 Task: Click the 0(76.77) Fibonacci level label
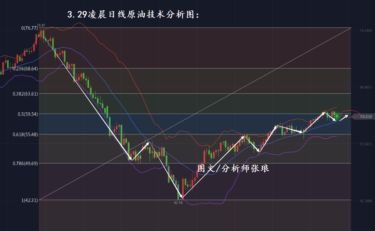29,28
